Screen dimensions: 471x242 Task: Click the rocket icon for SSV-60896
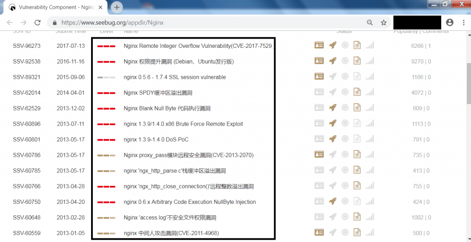tap(332, 123)
